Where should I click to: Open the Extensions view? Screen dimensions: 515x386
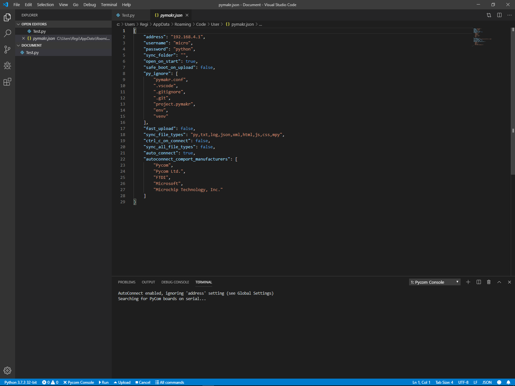coord(7,82)
